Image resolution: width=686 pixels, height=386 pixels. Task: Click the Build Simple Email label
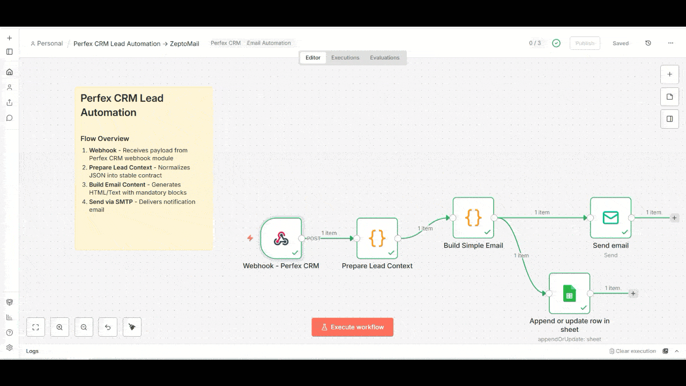(473, 246)
